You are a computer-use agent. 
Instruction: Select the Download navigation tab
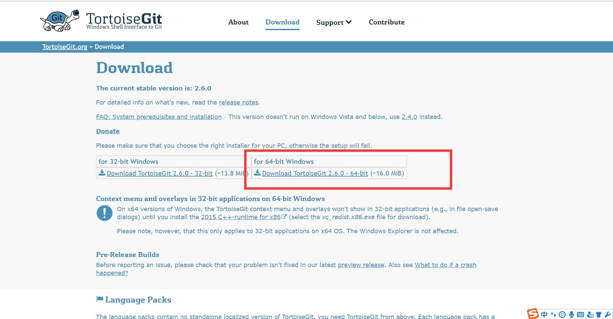(282, 22)
